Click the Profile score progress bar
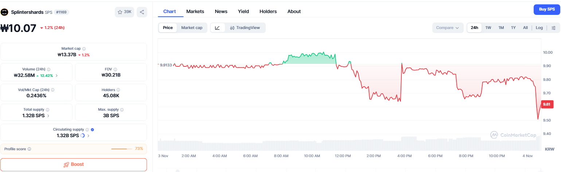 tap(121, 149)
